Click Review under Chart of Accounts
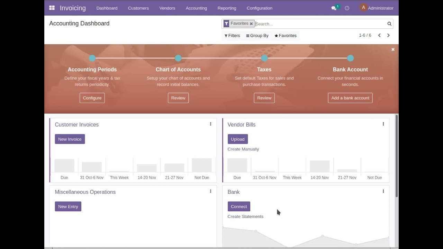 pos(178,98)
